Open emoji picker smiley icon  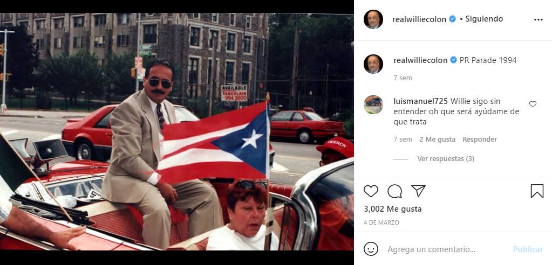coord(371,249)
